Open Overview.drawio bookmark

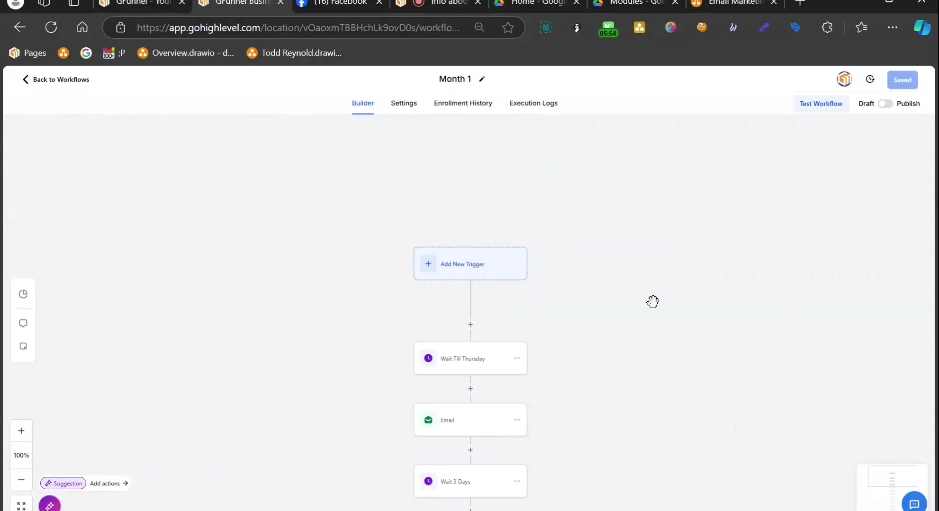tap(185, 53)
